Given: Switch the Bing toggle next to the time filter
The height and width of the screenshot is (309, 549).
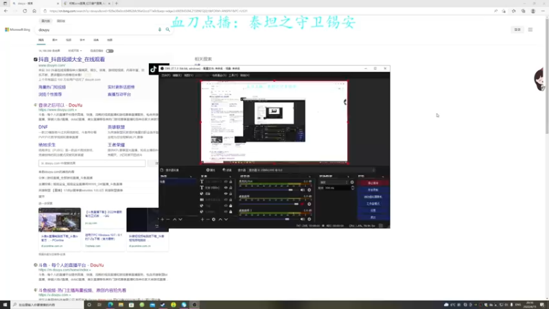Looking at the screenshot, I should point(110,51).
